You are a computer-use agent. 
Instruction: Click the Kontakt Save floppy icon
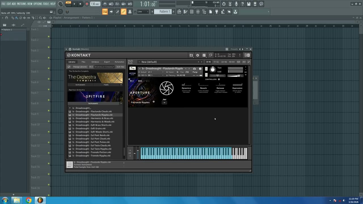tap(191, 55)
